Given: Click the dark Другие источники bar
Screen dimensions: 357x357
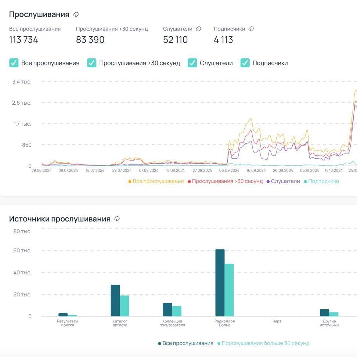Looking at the screenshot, I should pyautogui.click(x=325, y=313).
